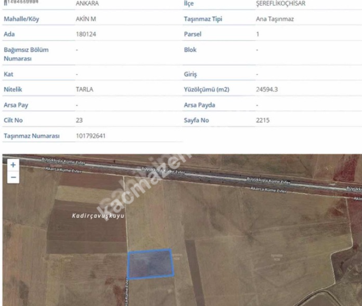Screen dimensions: 362x306
Task: Select the Ada value 180124
Action: pyautogui.click(x=86, y=34)
